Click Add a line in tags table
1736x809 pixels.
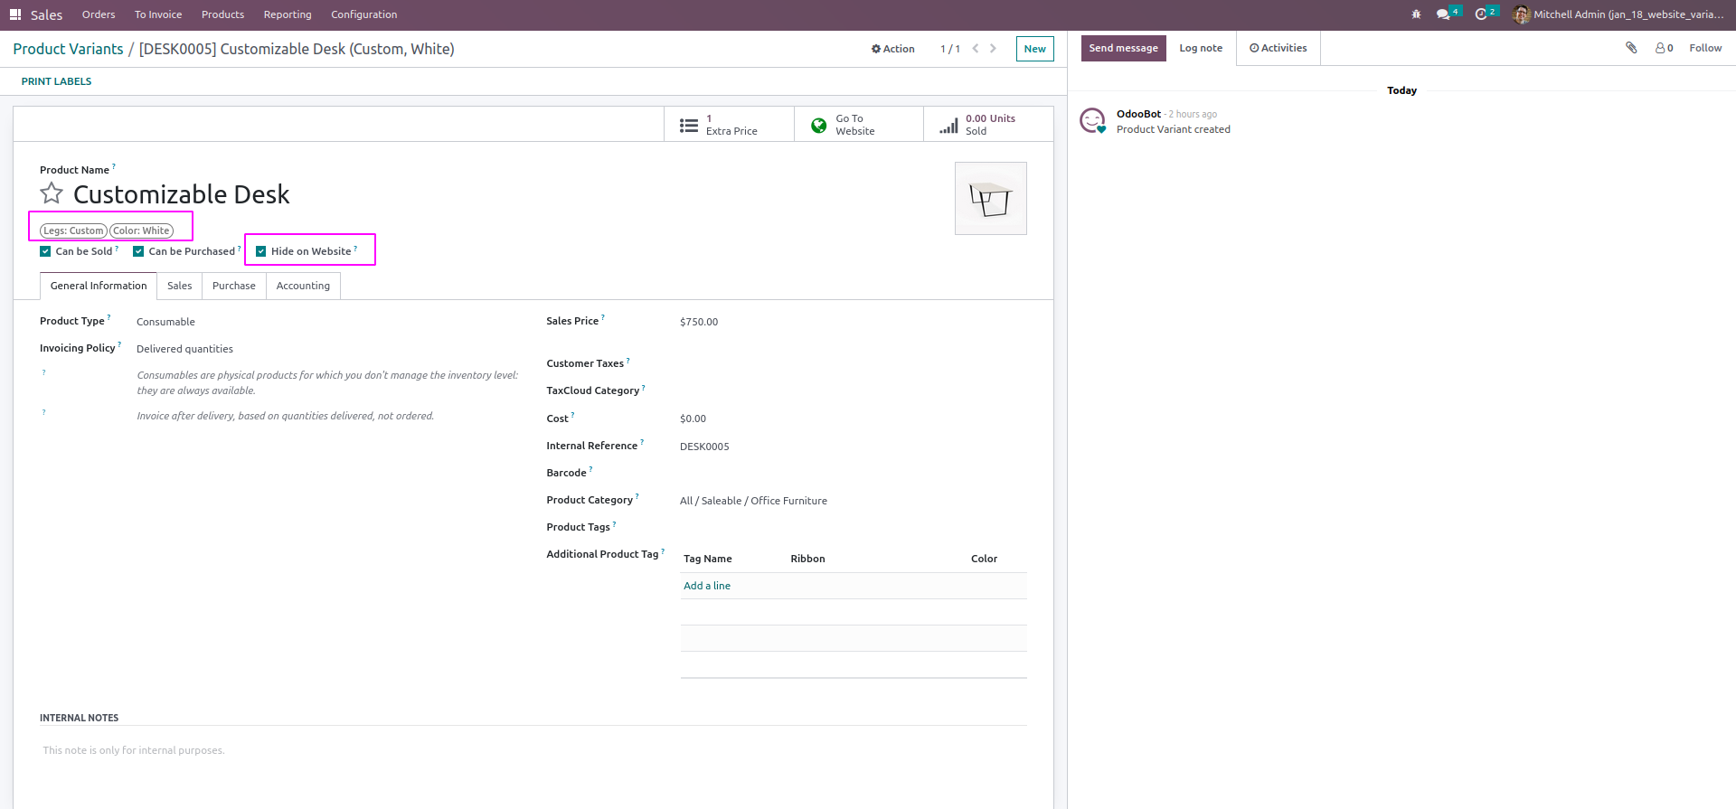coord(707,586)
